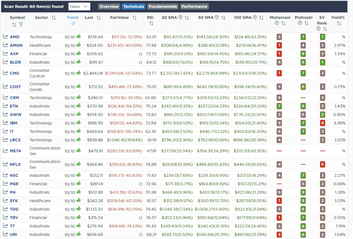353x239 pixels.
Task: Click the 20 SMA help question icon
Action: [180, 17]
